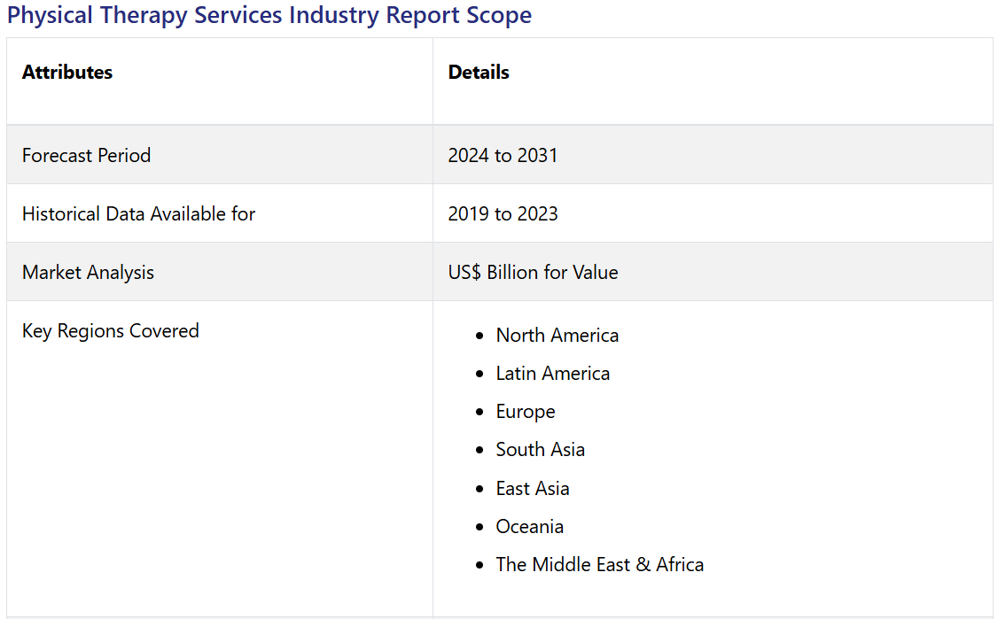
Task: Select Oceania in the regions list
Action: [x=529, y=526]
